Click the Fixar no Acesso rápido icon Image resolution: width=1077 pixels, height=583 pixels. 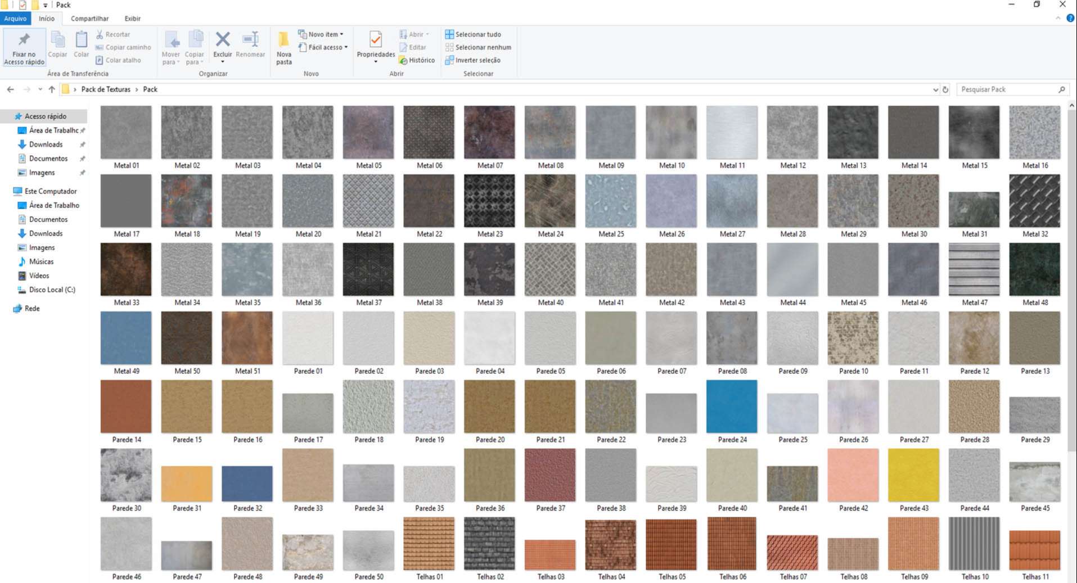[x=24, y=47]
